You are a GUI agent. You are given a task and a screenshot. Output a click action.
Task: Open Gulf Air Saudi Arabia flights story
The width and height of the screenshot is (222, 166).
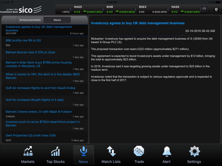(x=45, y=90)
